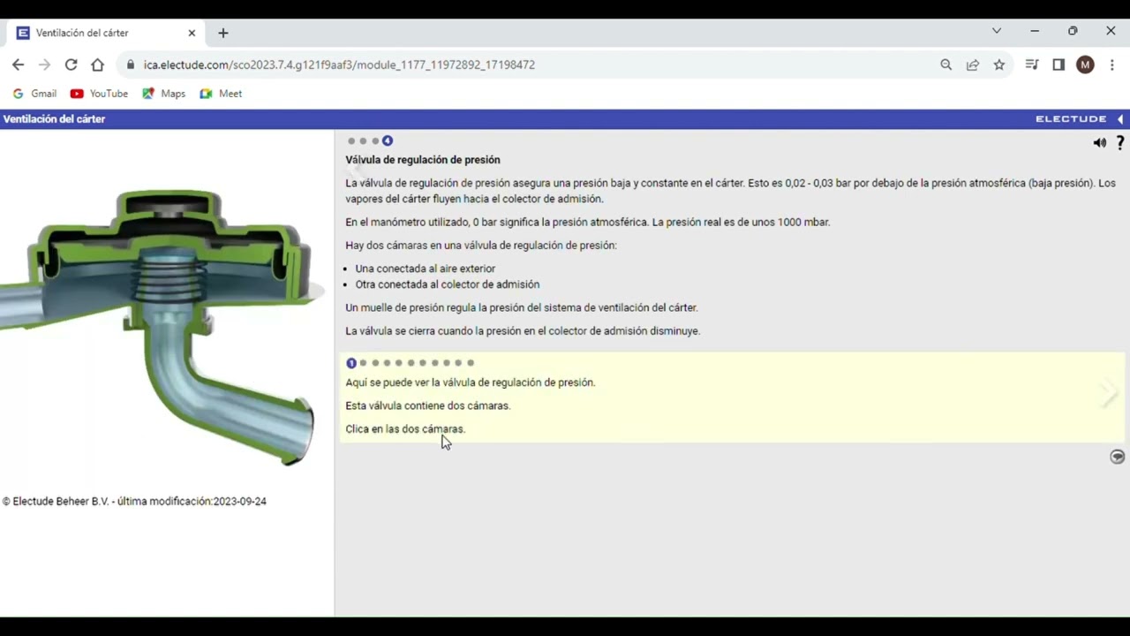Advance with the faint arrow in the yellow panel
The image size is (1130, 636).
(x=1109, y=394)
